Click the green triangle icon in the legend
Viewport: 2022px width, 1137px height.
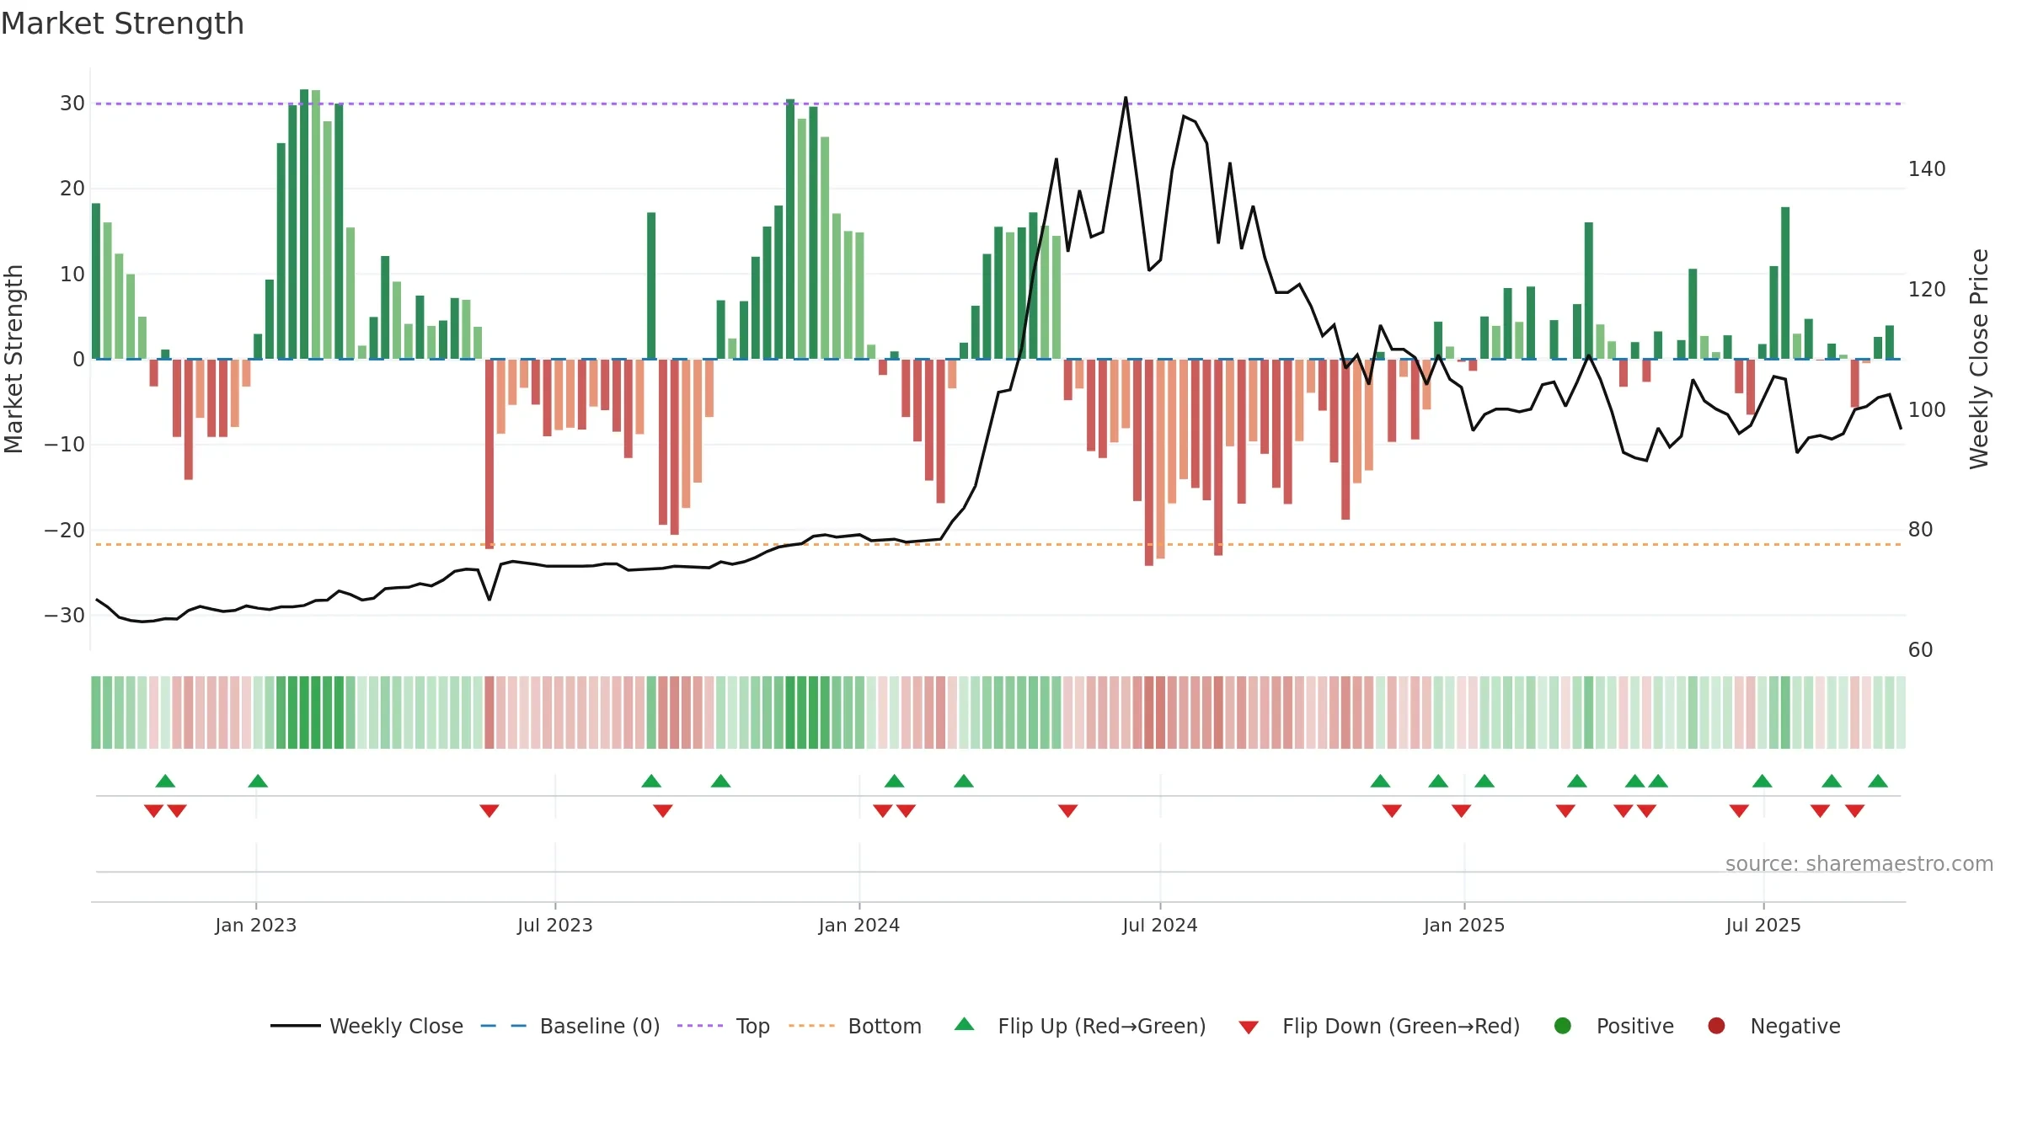(965, 1024)
